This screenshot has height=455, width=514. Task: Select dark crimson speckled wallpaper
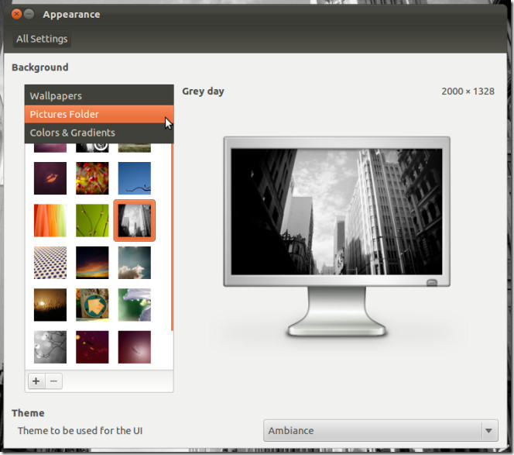(x=92, y=347)
